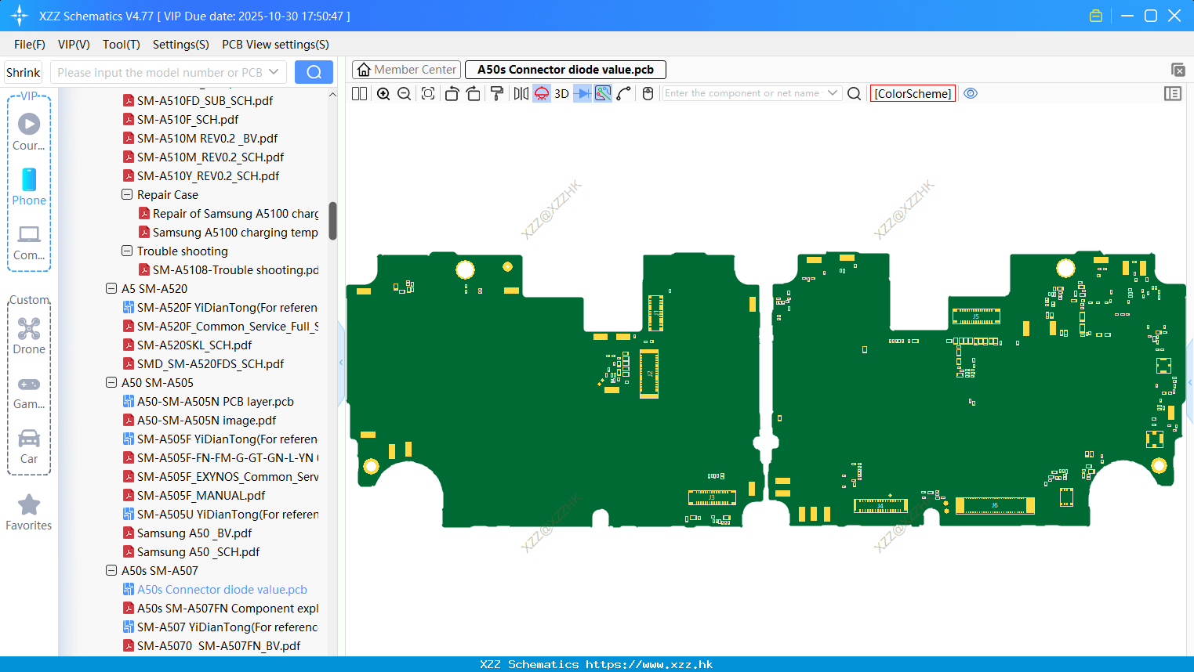This screenshot has width=1194, height=672.
Task: Zoom in on the PCB view
Action: click(x=383, y=93)
